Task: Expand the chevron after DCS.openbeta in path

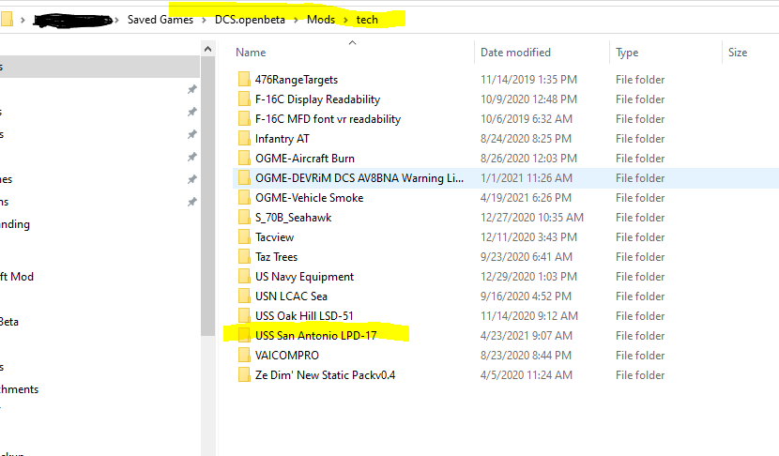Action: (x=296, y=20)
